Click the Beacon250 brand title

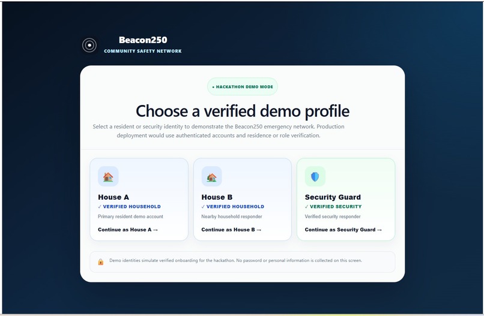point(143,40)
